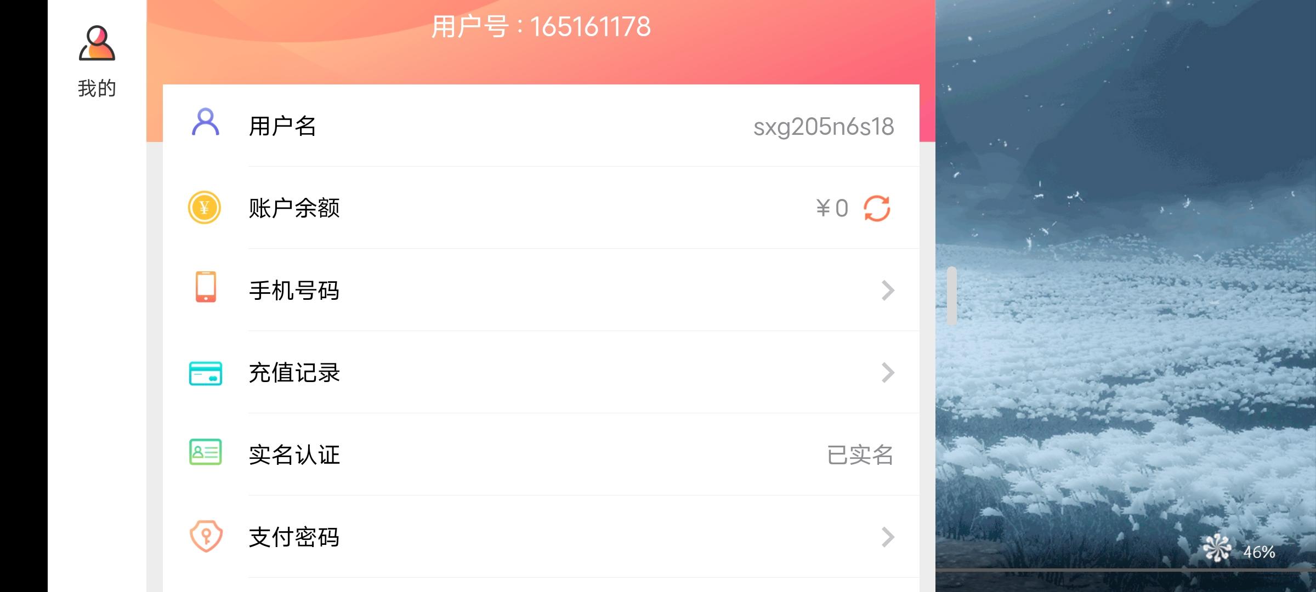The height and width of the screenshot is (592, 1316).
Task: Open the 充值记录 menu entry
Action: [x=541, y=373]
